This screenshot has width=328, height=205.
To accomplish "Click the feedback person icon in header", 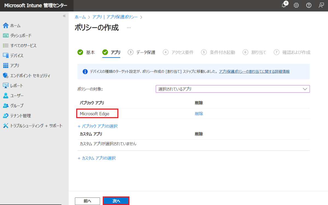I will tap(321, 5).
